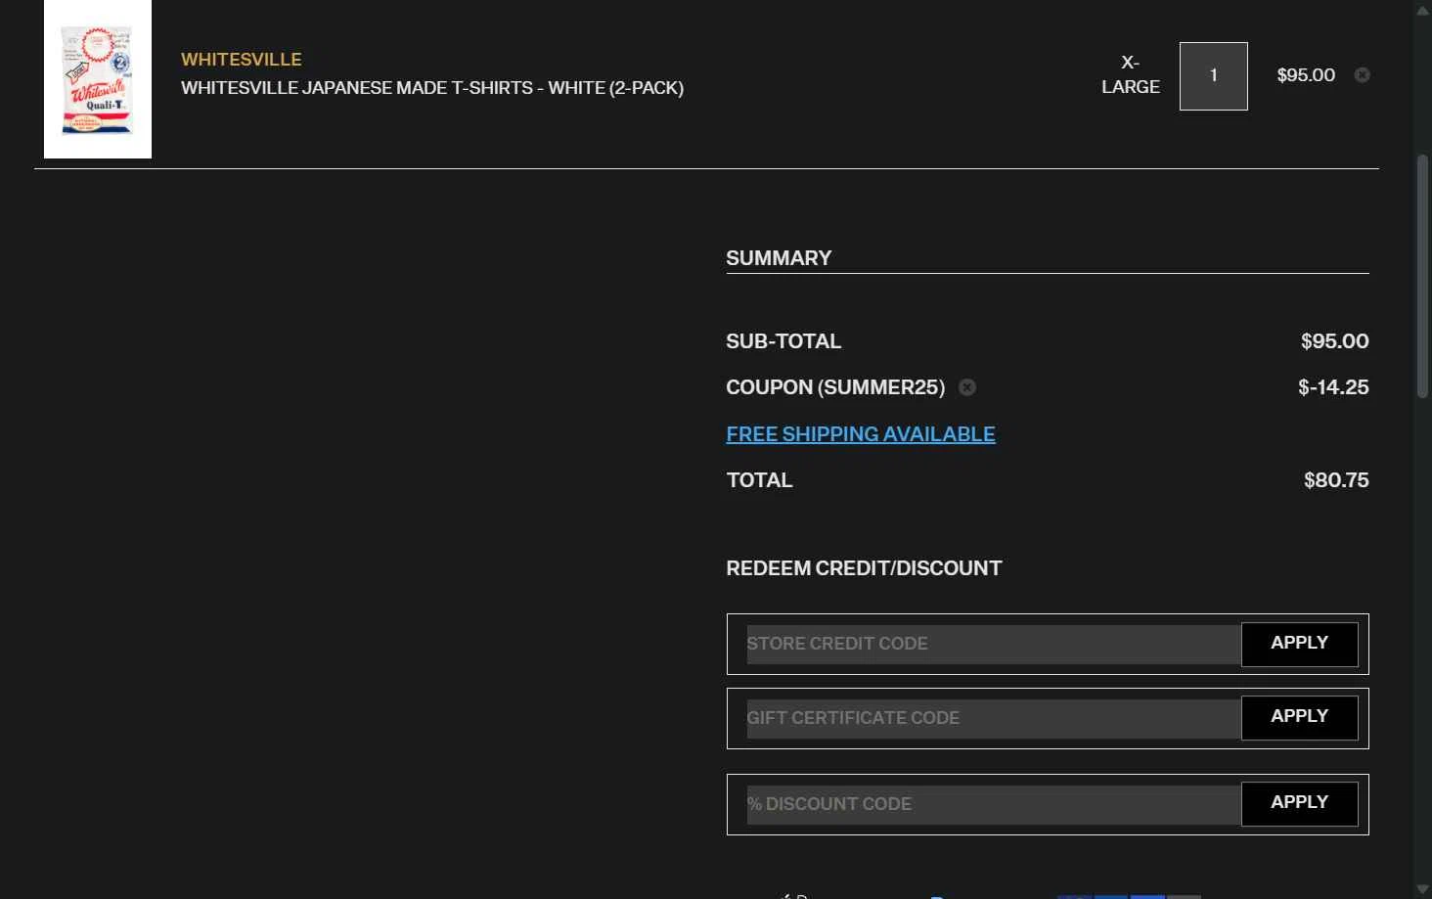The height and width of the screenshot is (899, 1432).
Task: Open the WHITESVILLE brand link
Action: 242,60
